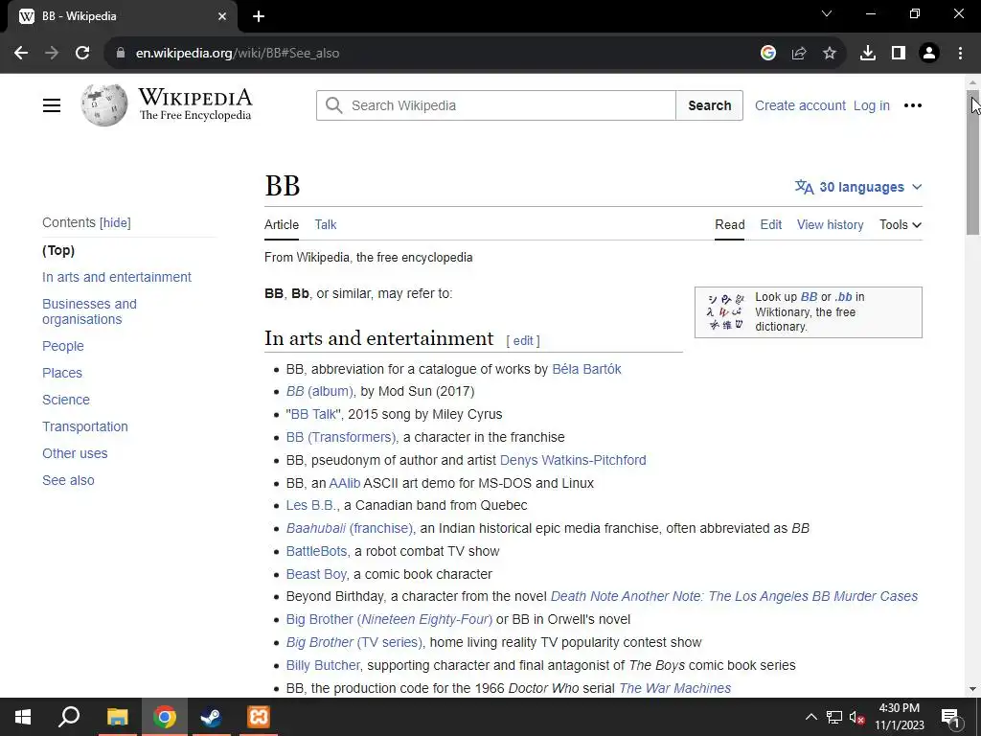Open the Wikipedia main menu hamburger icon

52,105
